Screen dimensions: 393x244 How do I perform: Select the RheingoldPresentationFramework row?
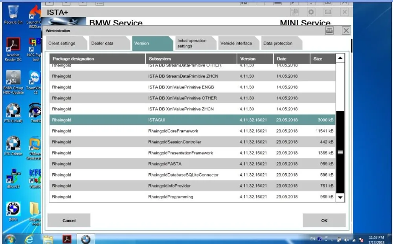193,153
